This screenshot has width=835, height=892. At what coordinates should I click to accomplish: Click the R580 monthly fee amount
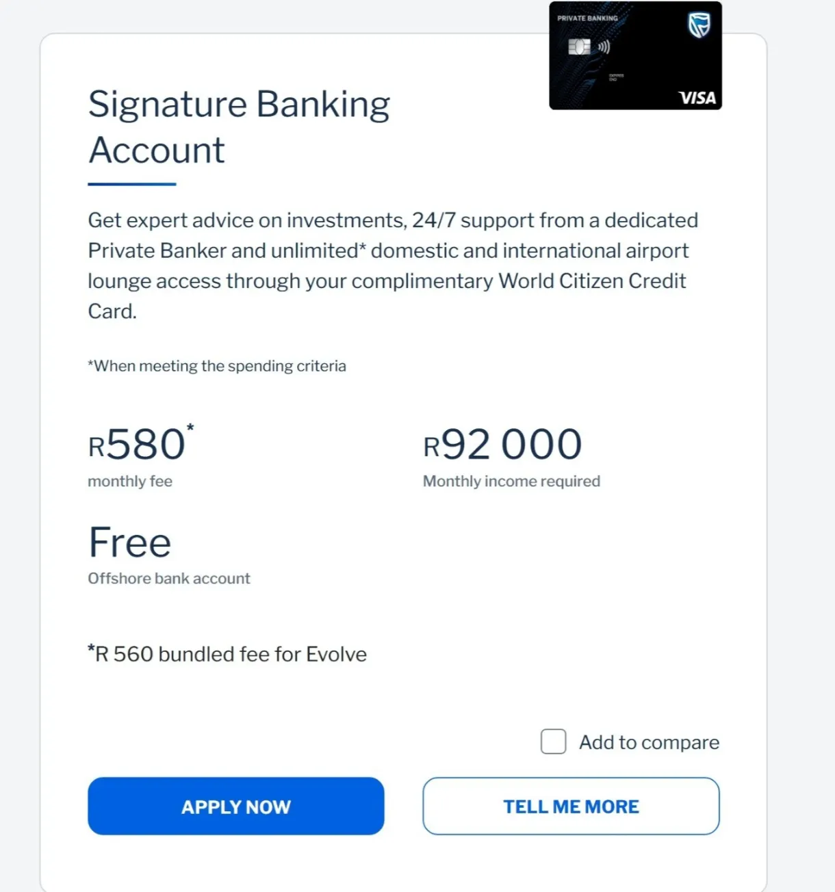140,445
